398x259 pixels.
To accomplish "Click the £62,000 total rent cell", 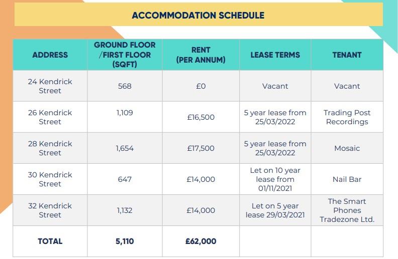I will click(201, 241).
